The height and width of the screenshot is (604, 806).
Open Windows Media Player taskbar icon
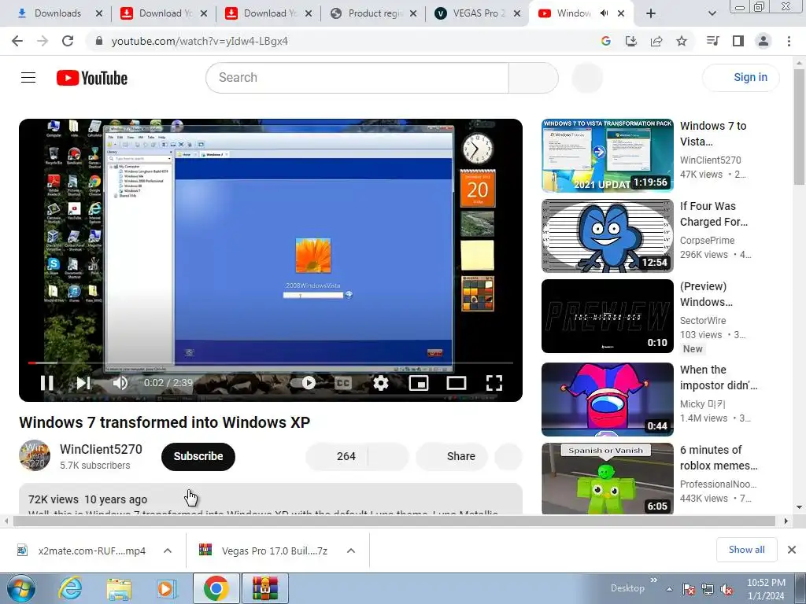click(x=166, y=588)
